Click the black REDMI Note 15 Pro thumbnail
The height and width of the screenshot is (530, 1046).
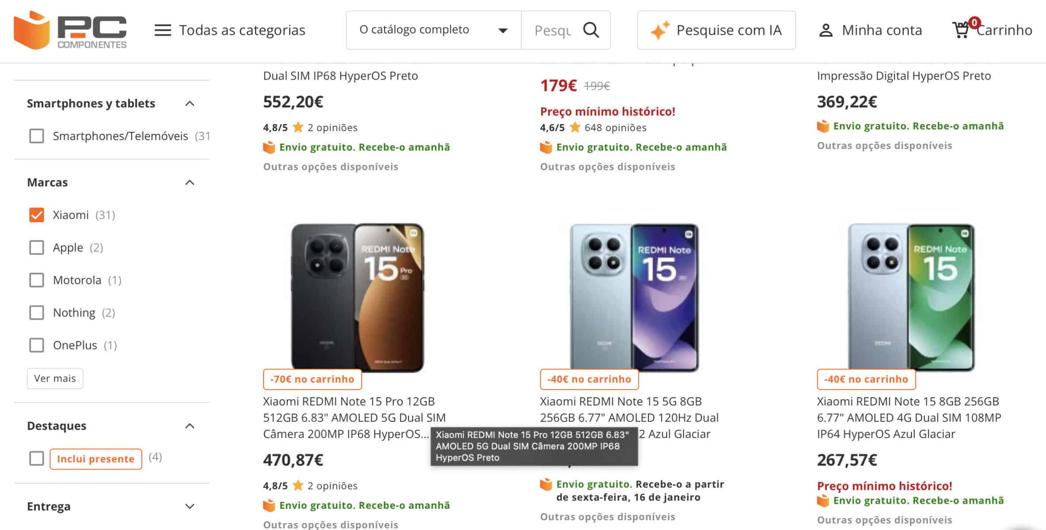tap(357, 297)
